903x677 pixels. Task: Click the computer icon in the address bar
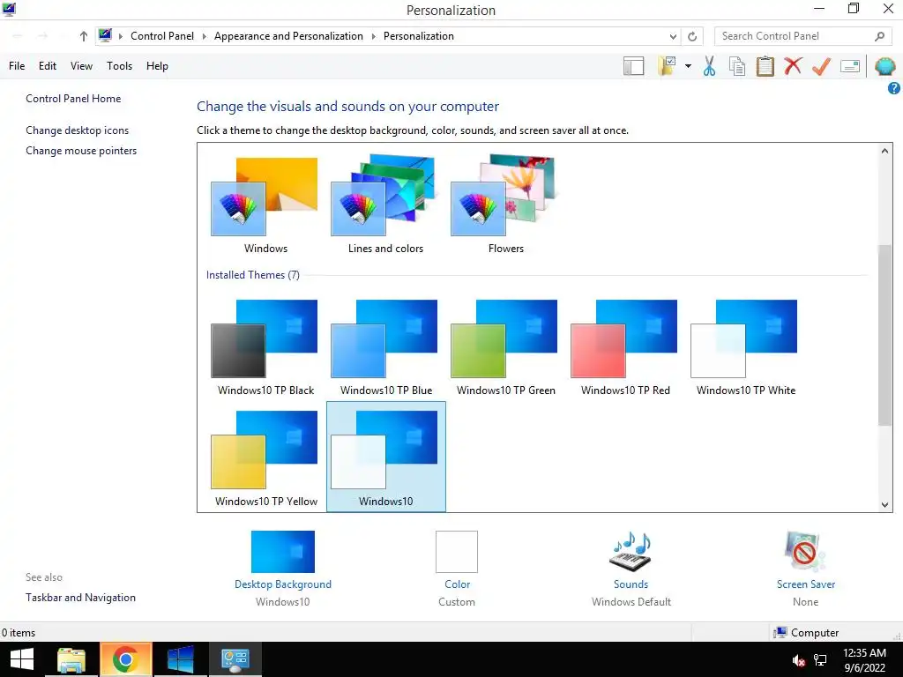105,35
